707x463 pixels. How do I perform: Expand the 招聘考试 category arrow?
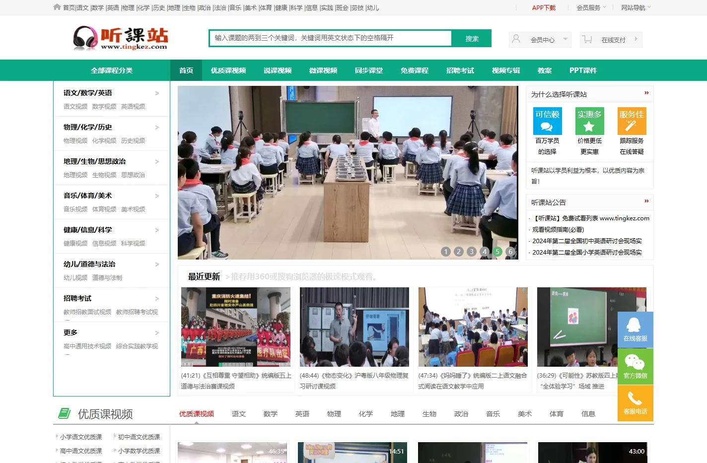coord(157,298)
